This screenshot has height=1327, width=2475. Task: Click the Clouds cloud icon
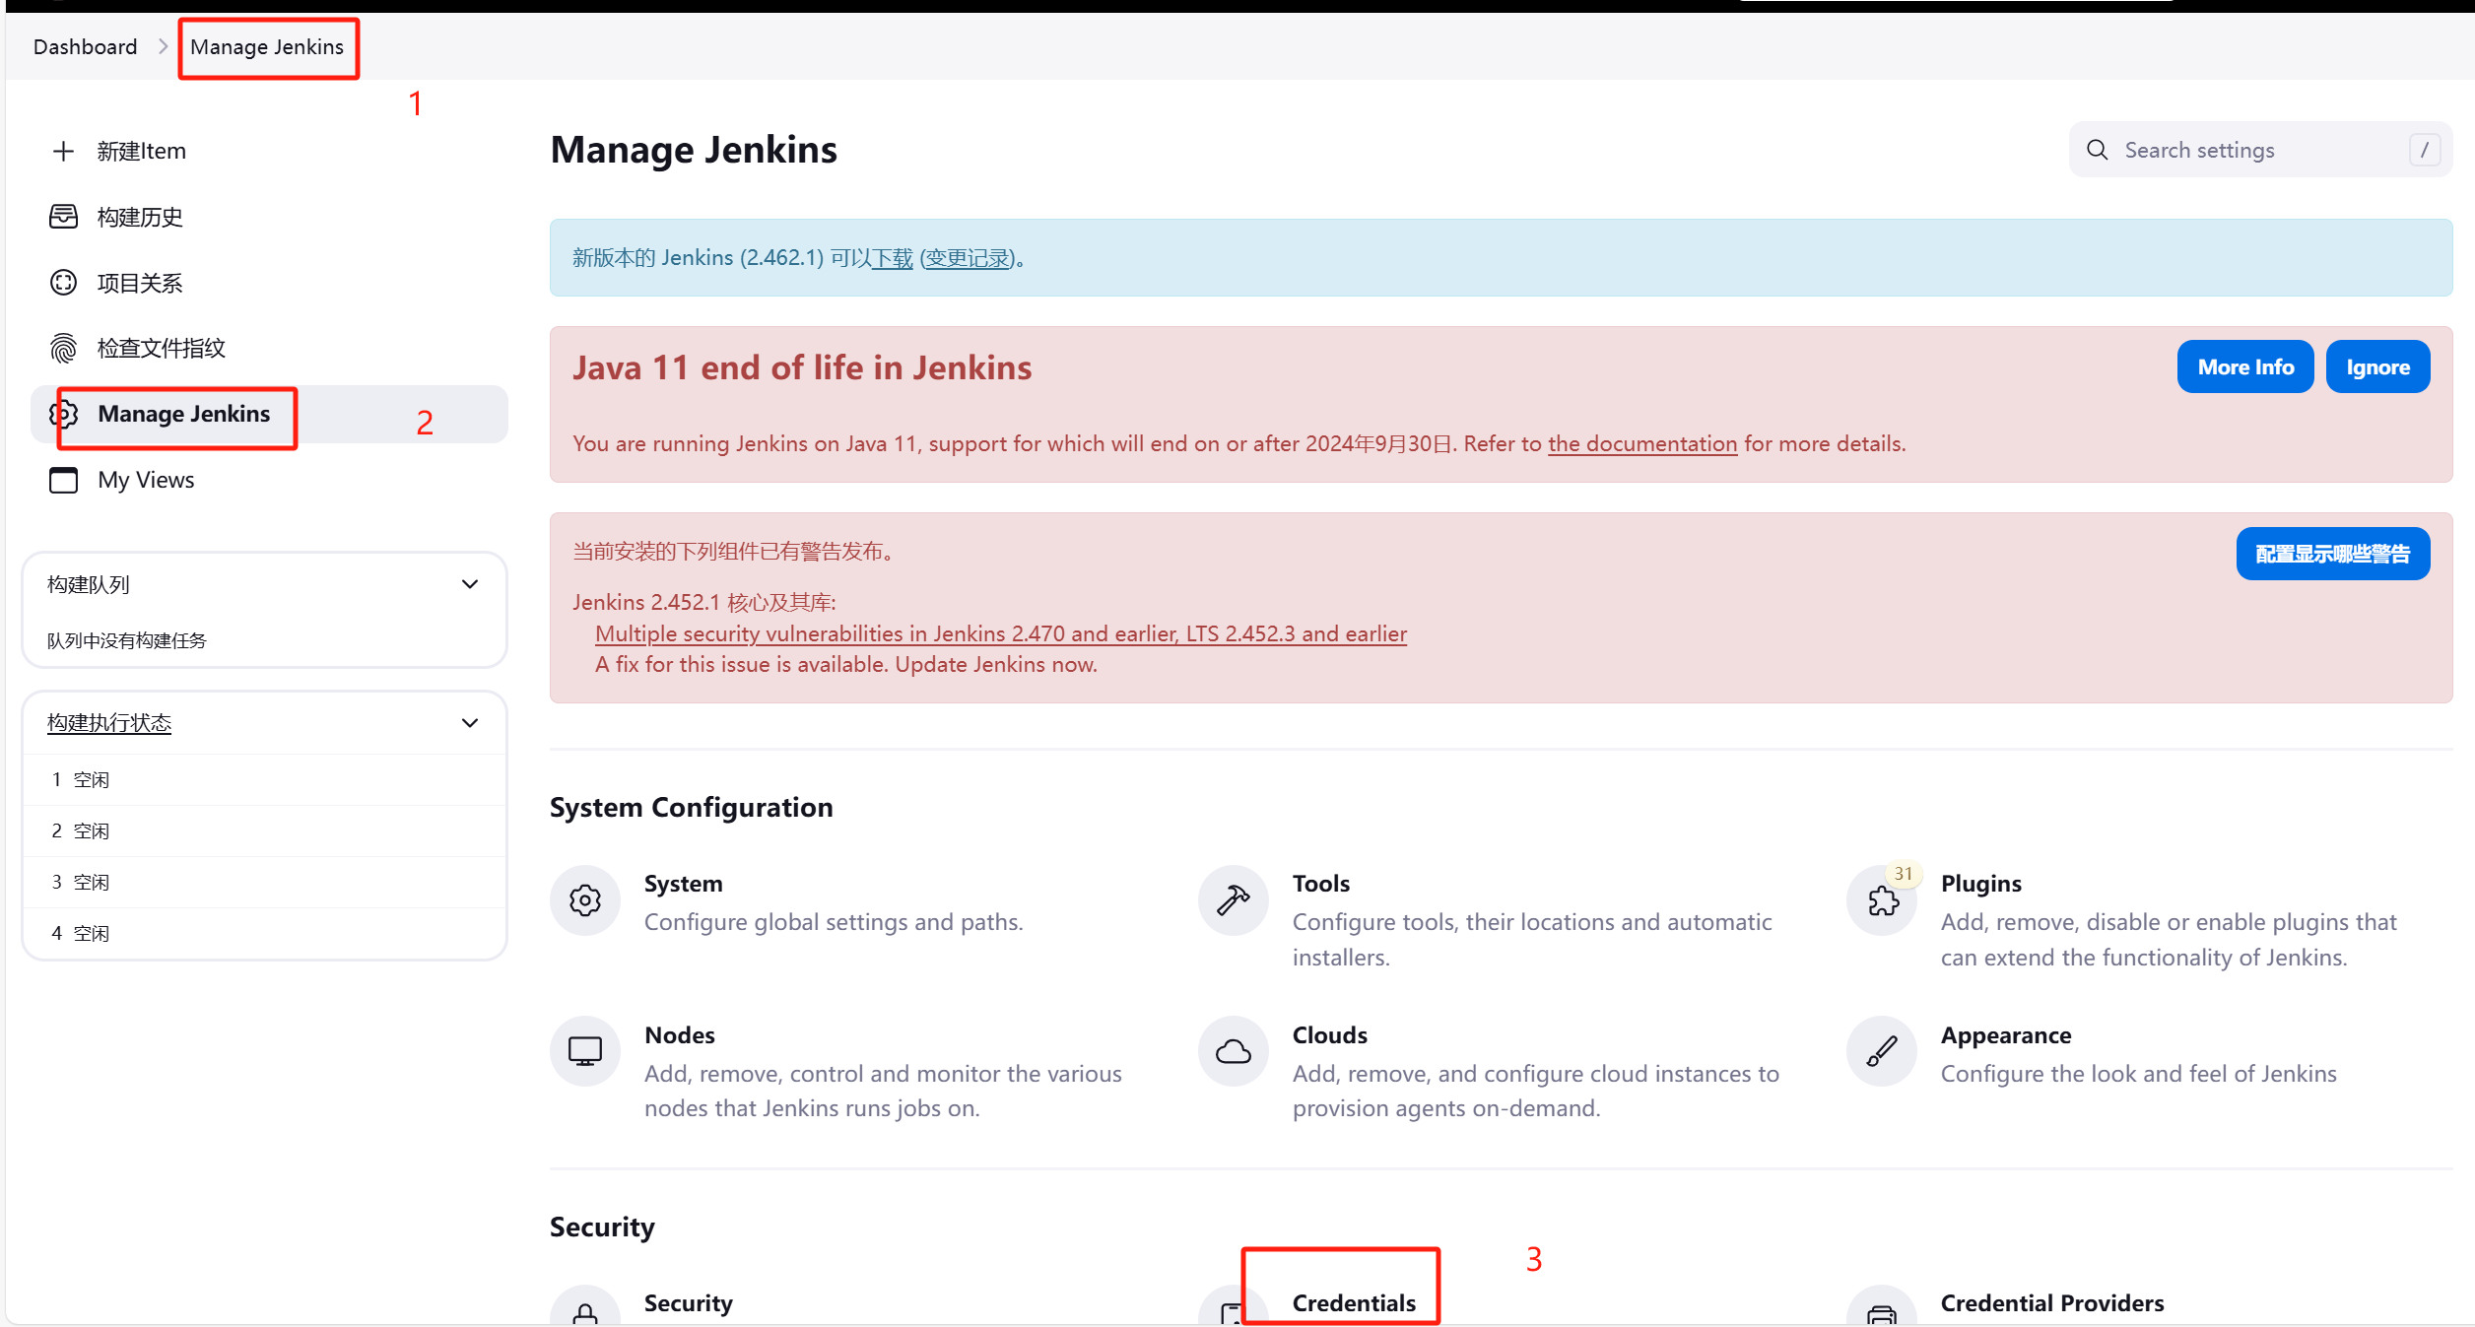point(1234,1051)
